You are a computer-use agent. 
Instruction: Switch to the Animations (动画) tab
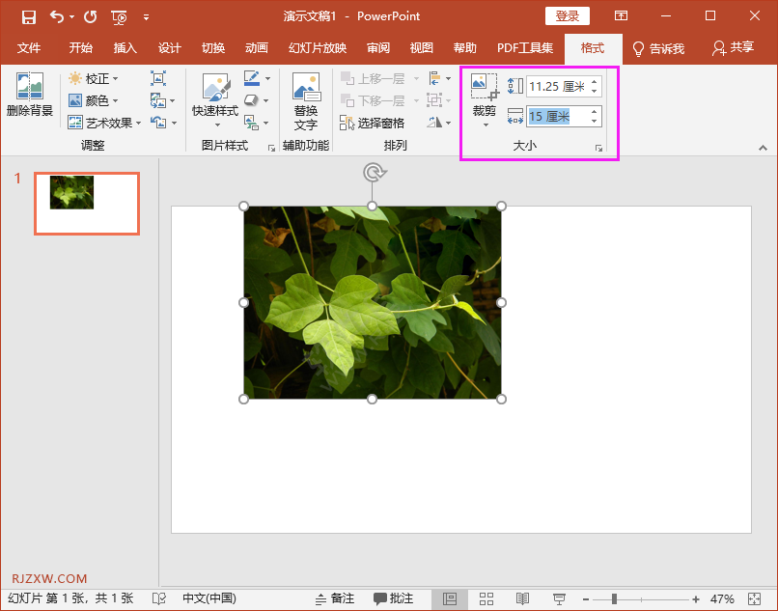257,48
